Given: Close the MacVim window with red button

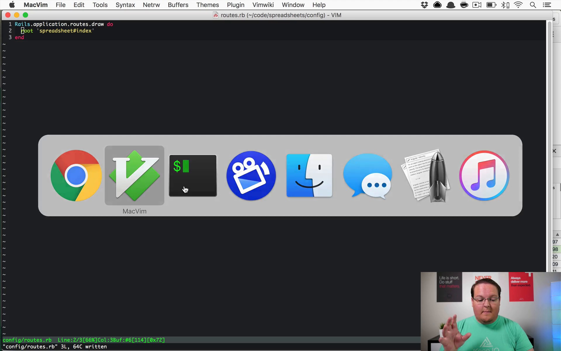Looking at the screenshot, I should click(8, 15).
